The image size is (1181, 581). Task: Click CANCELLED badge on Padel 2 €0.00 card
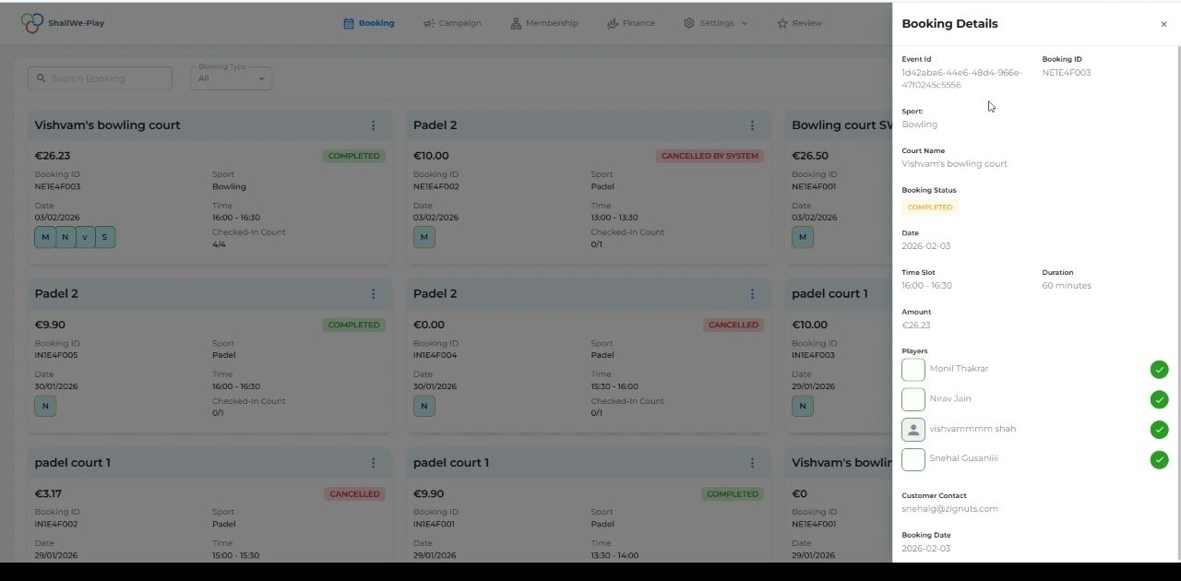tap(734, 325)
